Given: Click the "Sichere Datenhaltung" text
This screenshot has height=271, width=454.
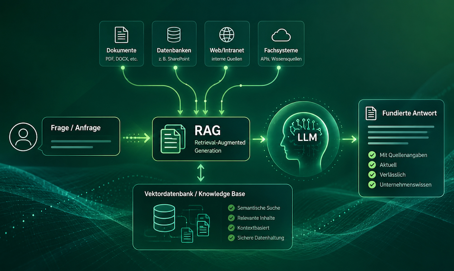Looking at the screenshot, I should pyautogui.click(x=261, y=238).
